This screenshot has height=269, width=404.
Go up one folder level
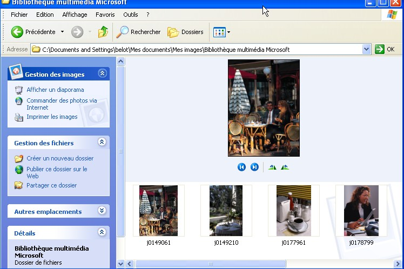coord(103,32)
